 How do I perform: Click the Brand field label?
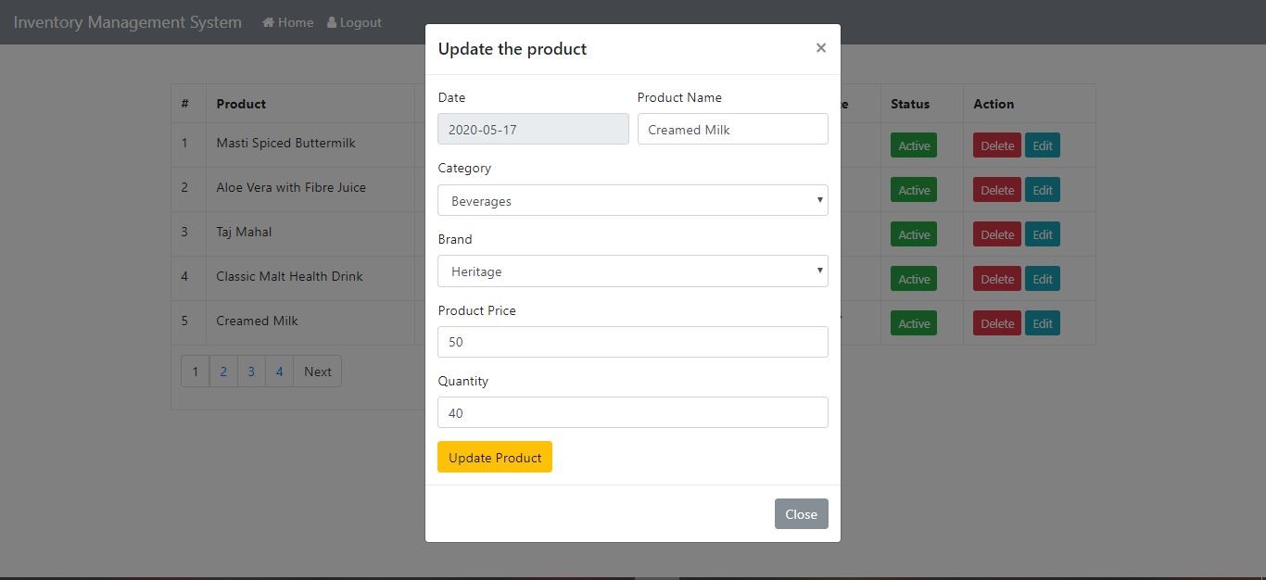click(x=455, y=239)
